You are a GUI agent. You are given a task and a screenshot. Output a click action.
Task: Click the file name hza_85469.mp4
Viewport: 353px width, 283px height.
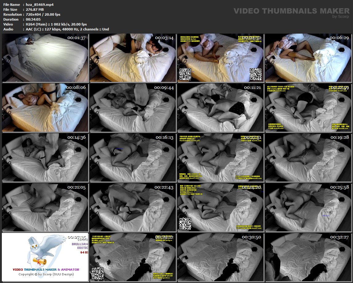(40, 5)
